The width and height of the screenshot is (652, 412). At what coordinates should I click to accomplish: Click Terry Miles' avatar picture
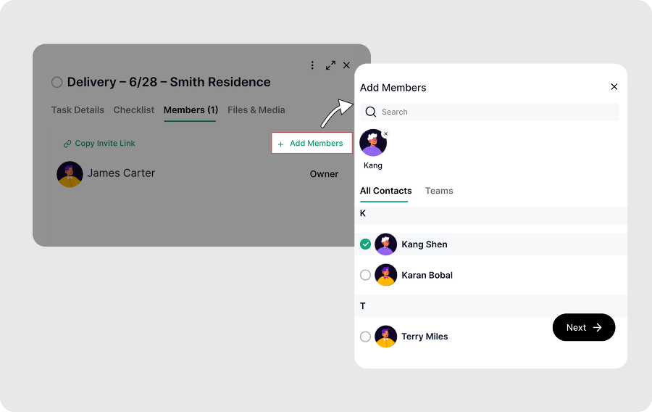click(385, 337)
